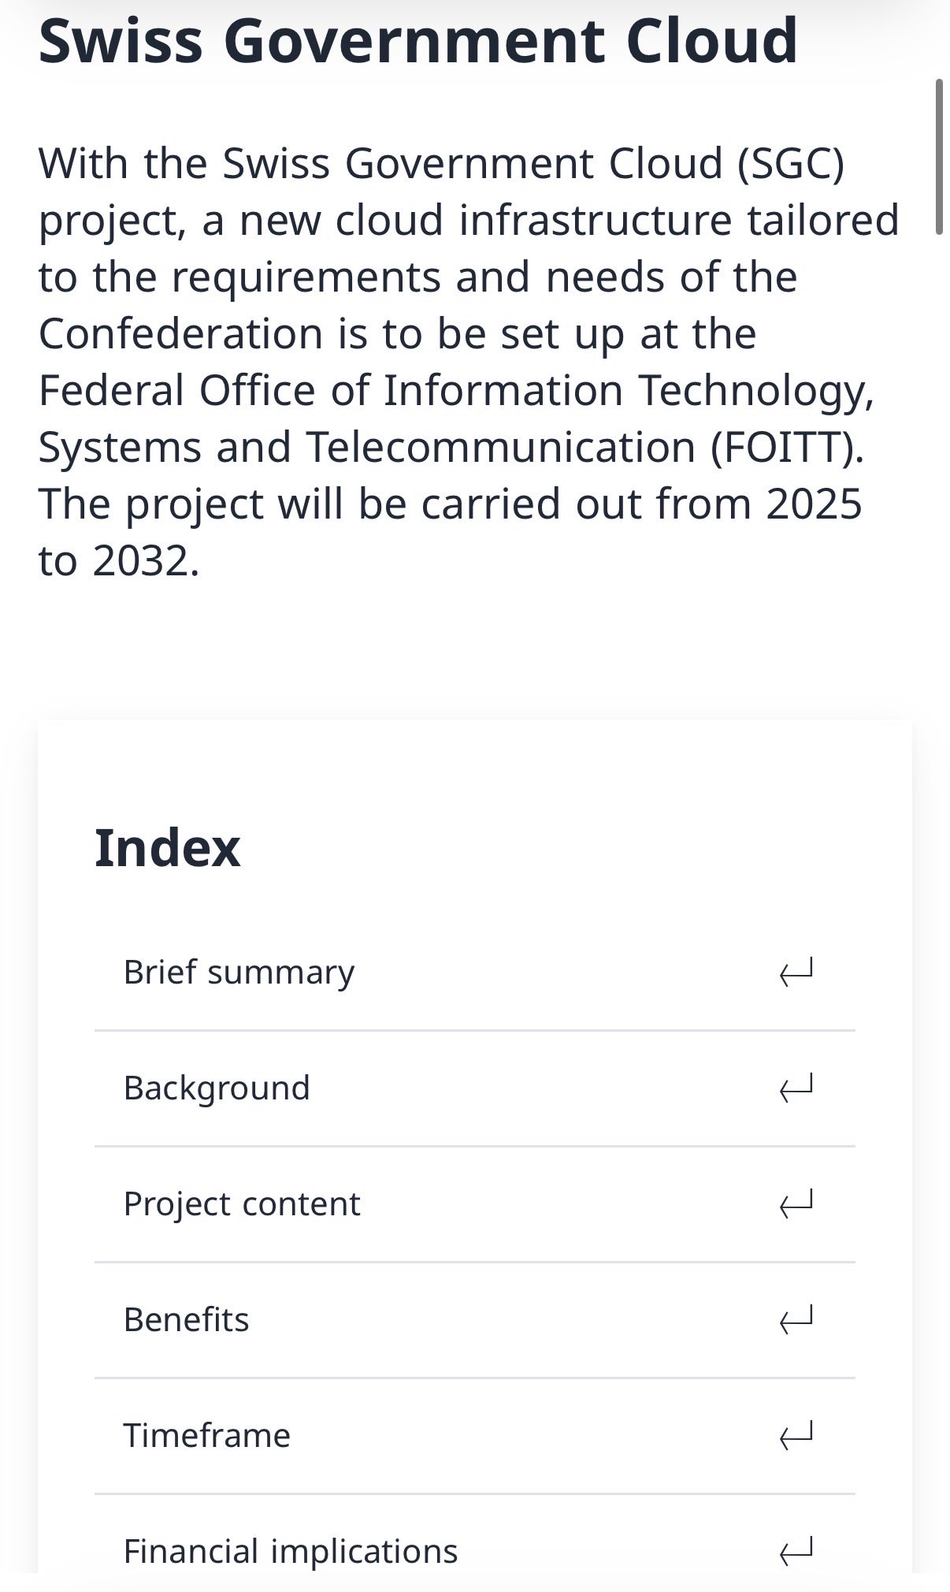Click the arrow icon beside Brief summary
This screenshot has width=950, height=1592.
pos(796,973)
